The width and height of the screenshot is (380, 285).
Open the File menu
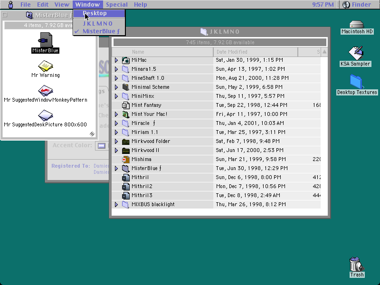26,4
